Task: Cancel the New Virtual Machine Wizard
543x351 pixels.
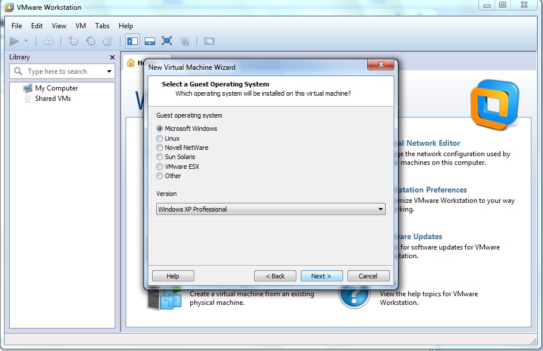Action: coord(368,276)
